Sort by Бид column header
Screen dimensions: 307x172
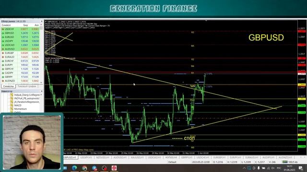25,25
